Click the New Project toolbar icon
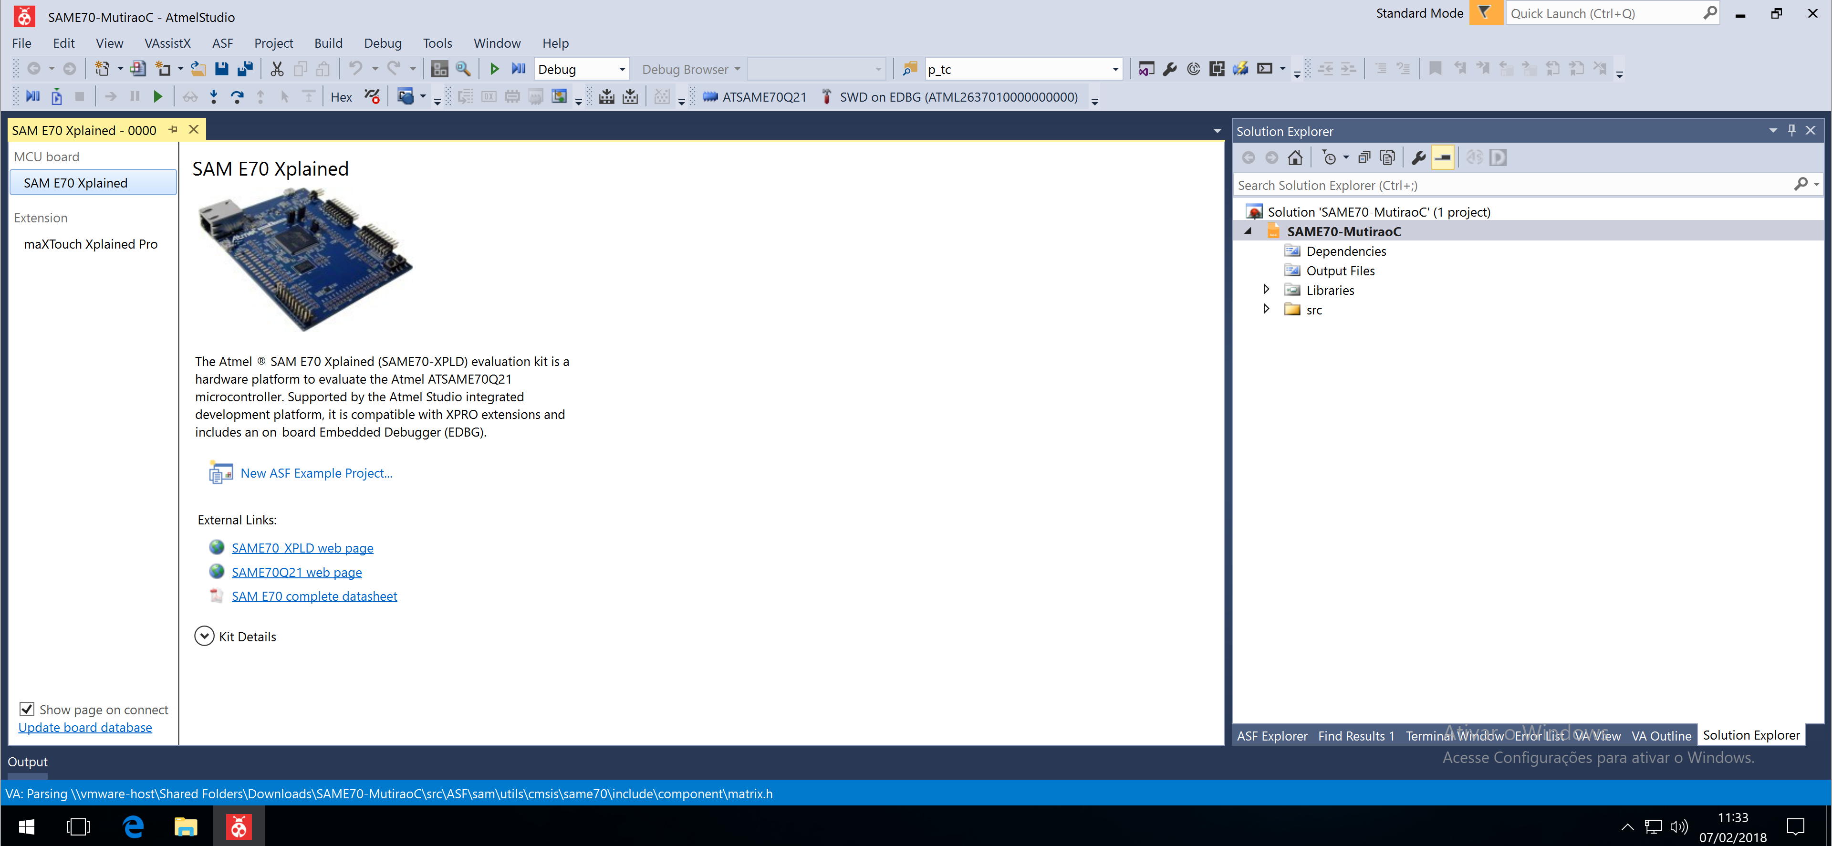The height and width of the screenshot is (846, 1832). click(x=103, y=69)
